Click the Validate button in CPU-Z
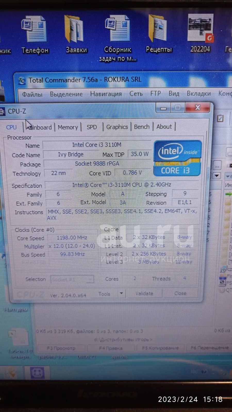 pyautogui.click(x=144, y=293)
